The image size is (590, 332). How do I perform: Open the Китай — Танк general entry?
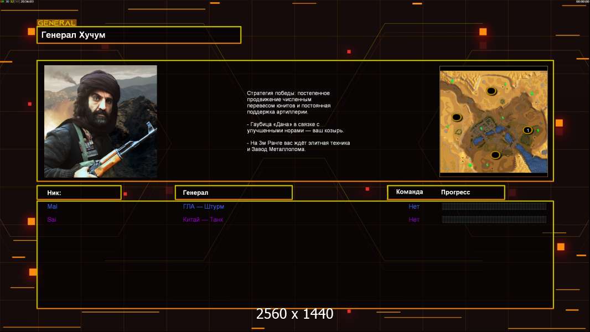coord(203,220)
